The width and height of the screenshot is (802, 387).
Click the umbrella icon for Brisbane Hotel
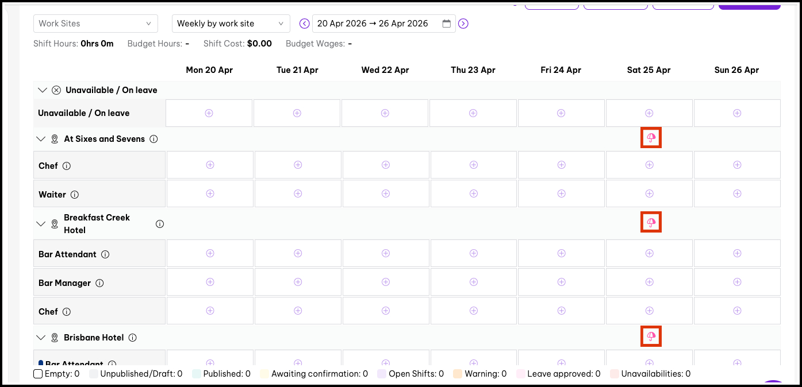tap(651, 336)
